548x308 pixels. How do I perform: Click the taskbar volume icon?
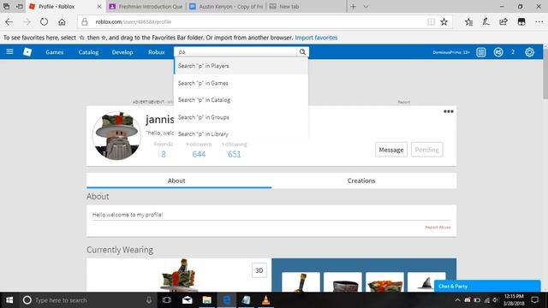point(496,300)
